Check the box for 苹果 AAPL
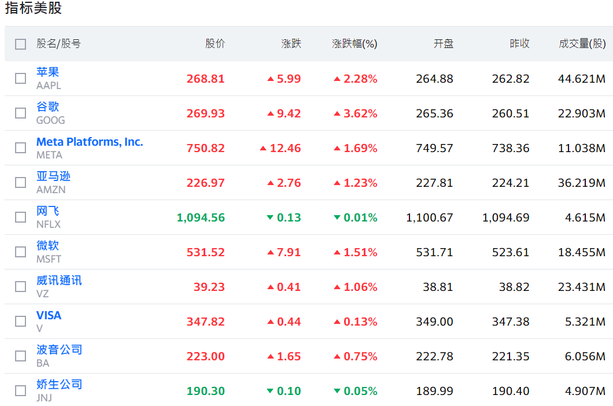The image size is (613, 406). tap(21, 79)
